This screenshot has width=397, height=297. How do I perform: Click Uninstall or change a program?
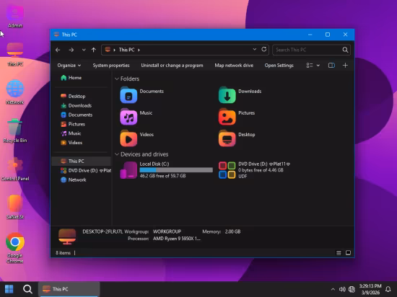point(172,65)
